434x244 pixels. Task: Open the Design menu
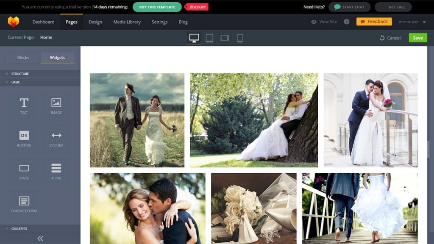95,22
